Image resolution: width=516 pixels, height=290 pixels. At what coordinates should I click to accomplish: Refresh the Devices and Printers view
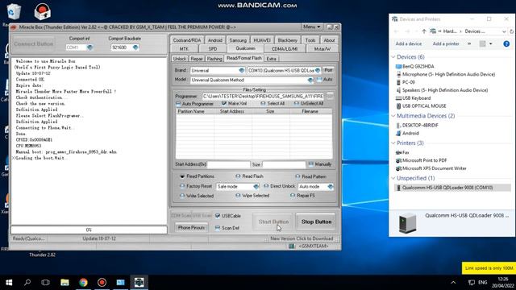point(511,31)
